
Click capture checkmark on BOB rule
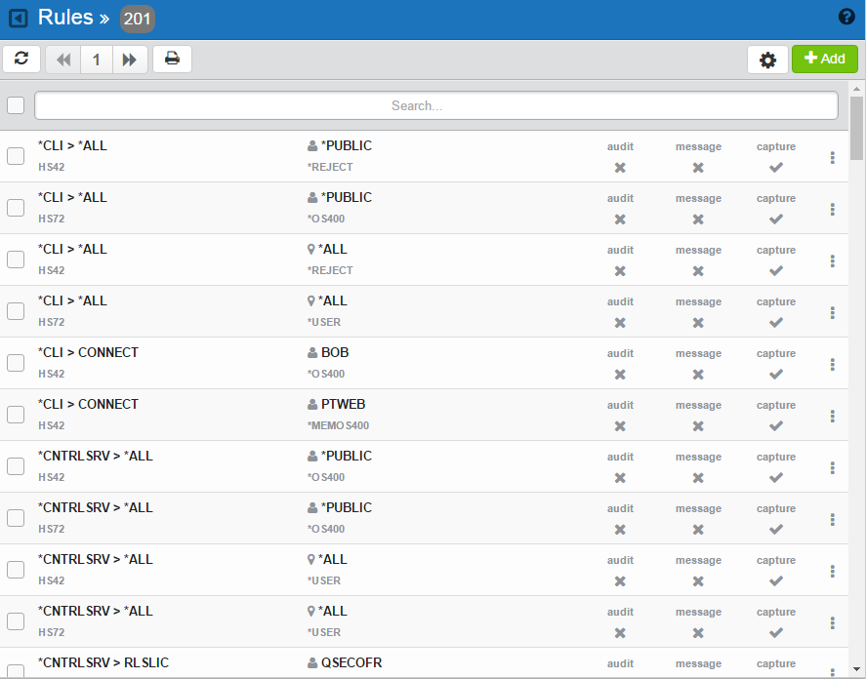pos(776,374)
